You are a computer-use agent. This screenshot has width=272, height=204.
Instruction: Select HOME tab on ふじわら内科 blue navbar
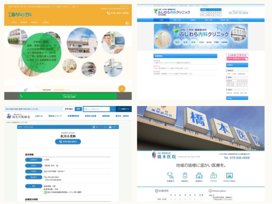[x=161, y=20]
